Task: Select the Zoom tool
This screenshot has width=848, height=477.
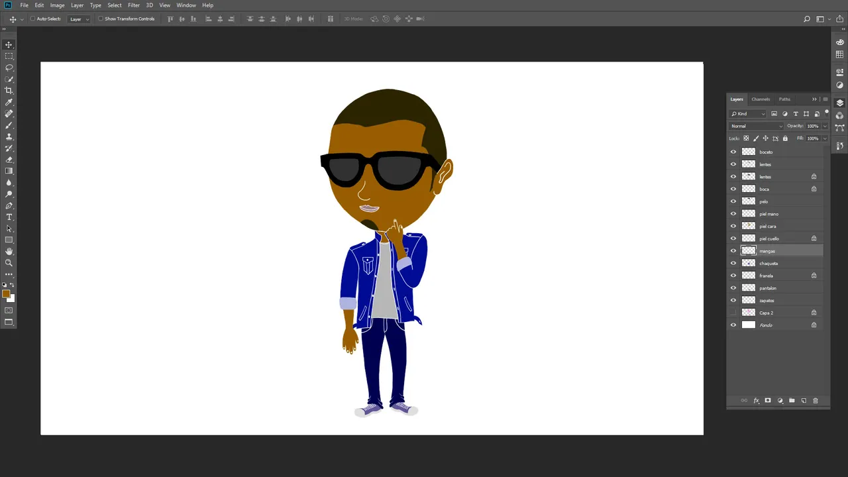Action: [9, 263]
